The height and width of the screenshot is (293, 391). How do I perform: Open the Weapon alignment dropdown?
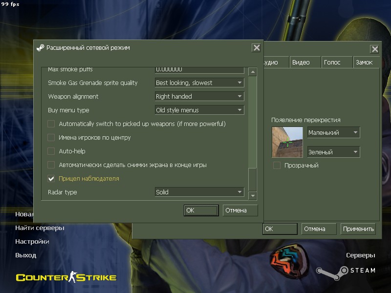(199, 96)
